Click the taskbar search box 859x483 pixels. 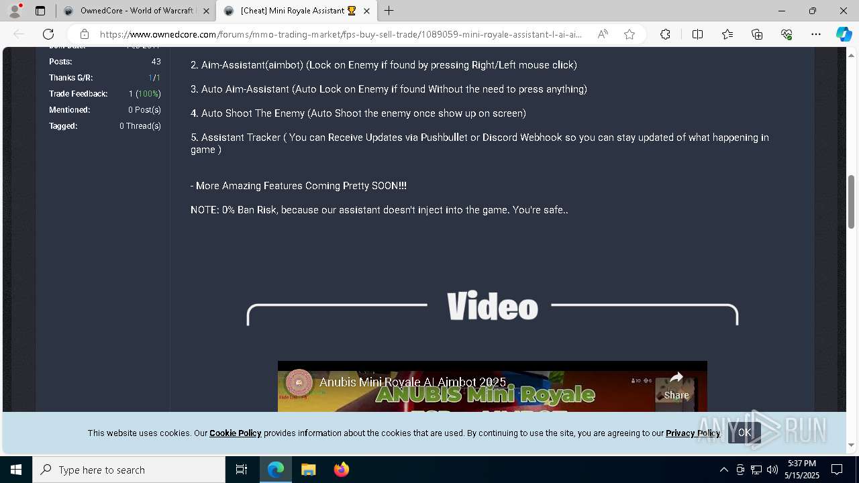point(129,470)
